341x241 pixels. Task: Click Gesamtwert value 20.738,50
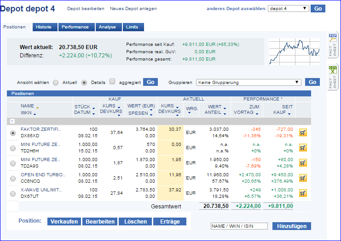(x=216, y=206)
